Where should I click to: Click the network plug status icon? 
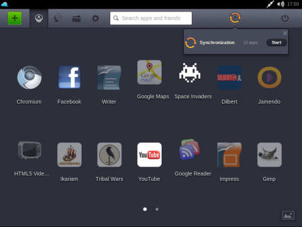pos(271,4)
